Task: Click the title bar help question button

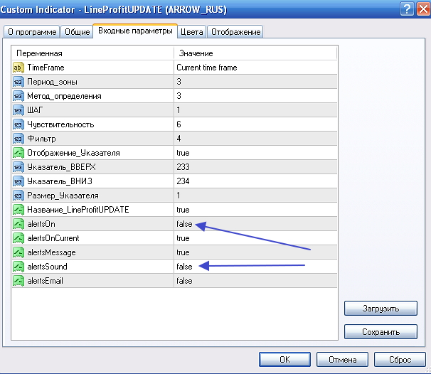Action: click(x=407, y=9)
